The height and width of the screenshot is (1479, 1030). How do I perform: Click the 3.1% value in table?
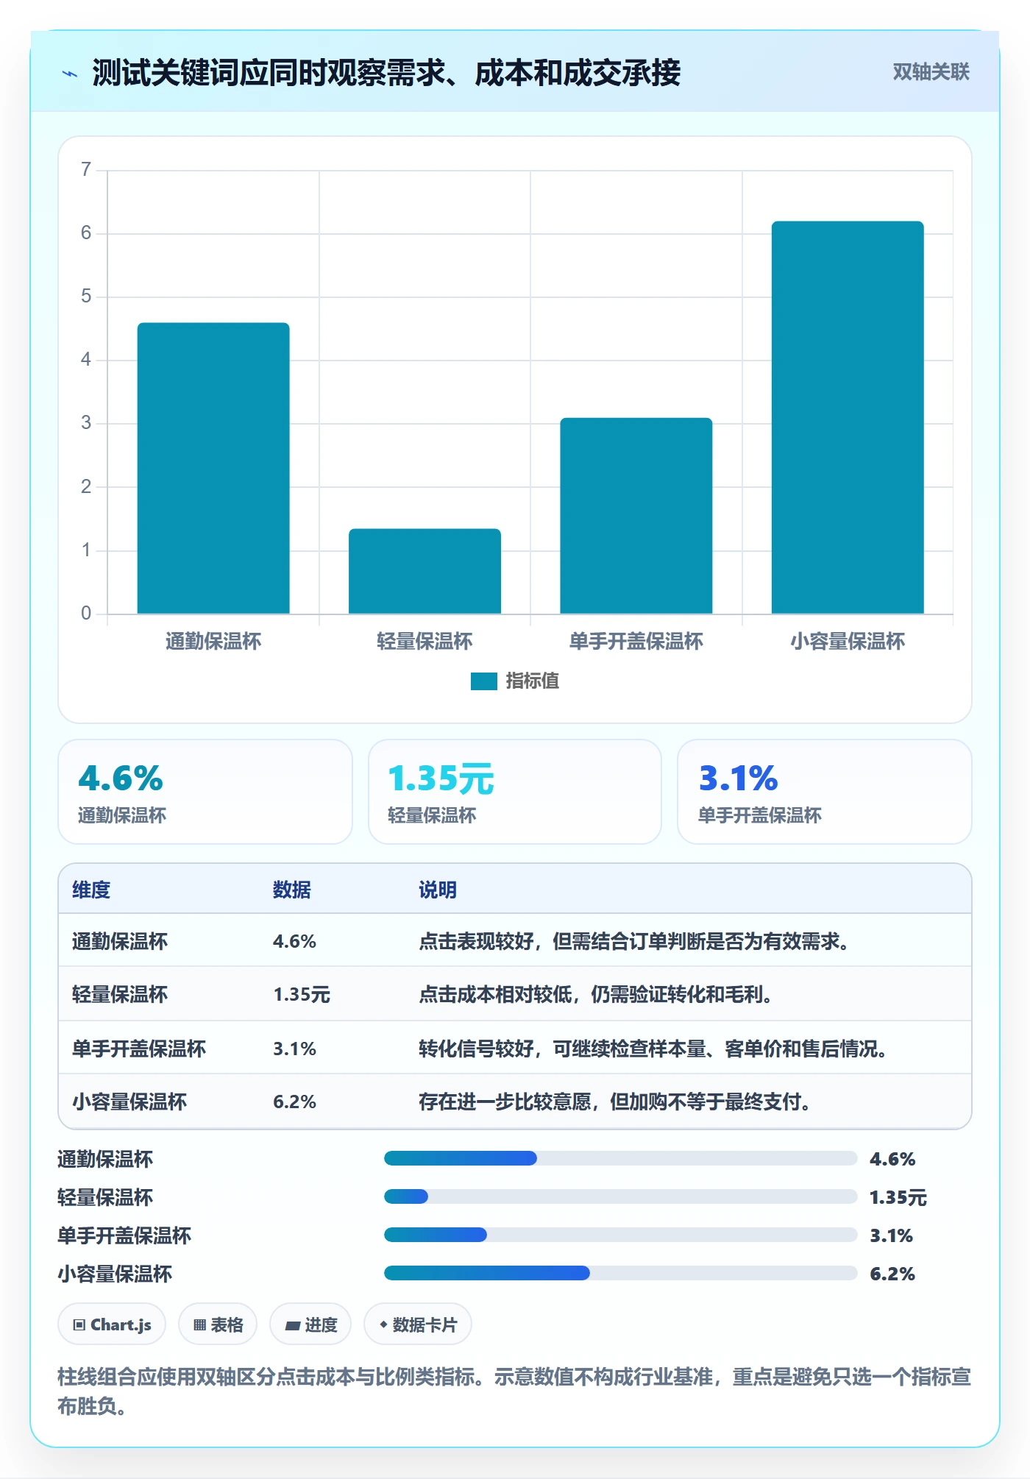coord(294,1049)
